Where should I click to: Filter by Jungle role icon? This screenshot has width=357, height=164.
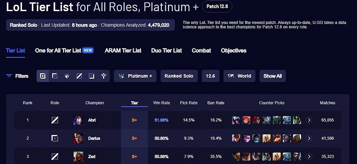point(67,76)
